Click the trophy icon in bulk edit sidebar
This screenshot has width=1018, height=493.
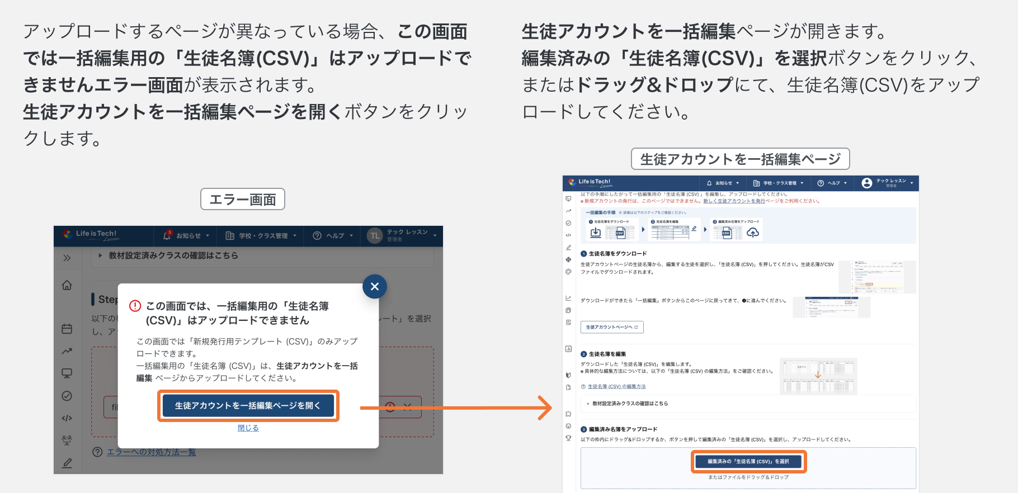(568, 438)
